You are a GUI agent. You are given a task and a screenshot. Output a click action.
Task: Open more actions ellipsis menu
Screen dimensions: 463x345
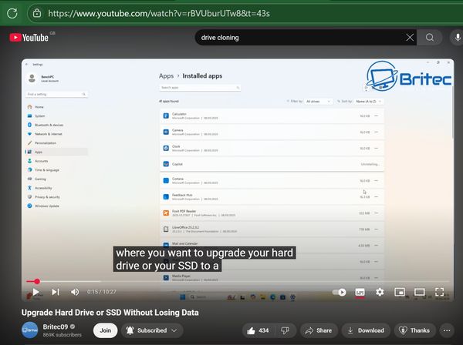[447, 330]
